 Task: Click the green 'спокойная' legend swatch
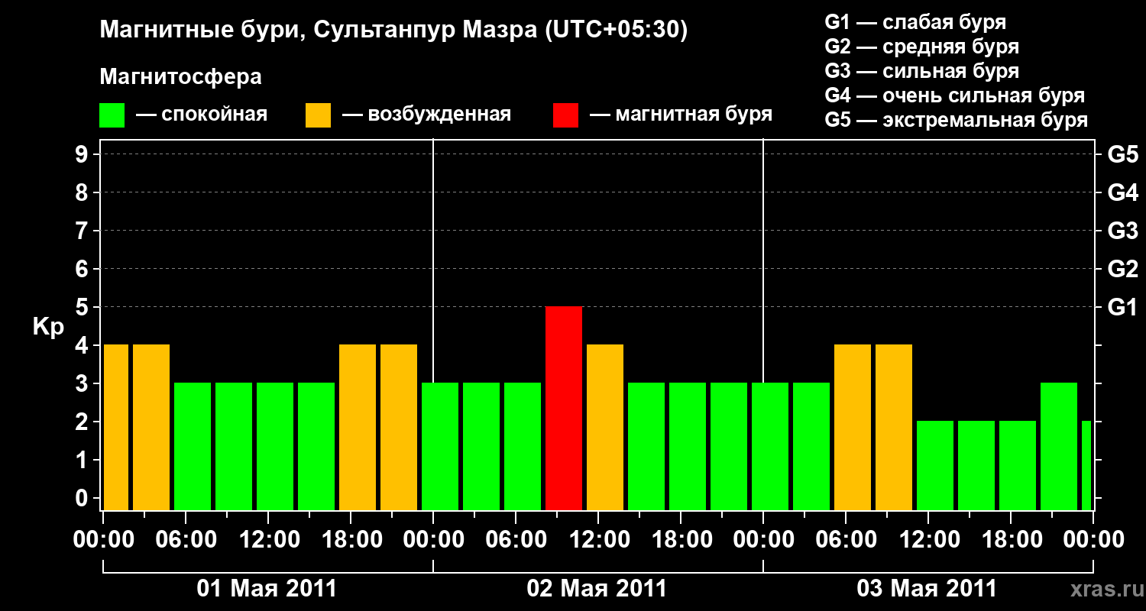[x=112, y=115]
